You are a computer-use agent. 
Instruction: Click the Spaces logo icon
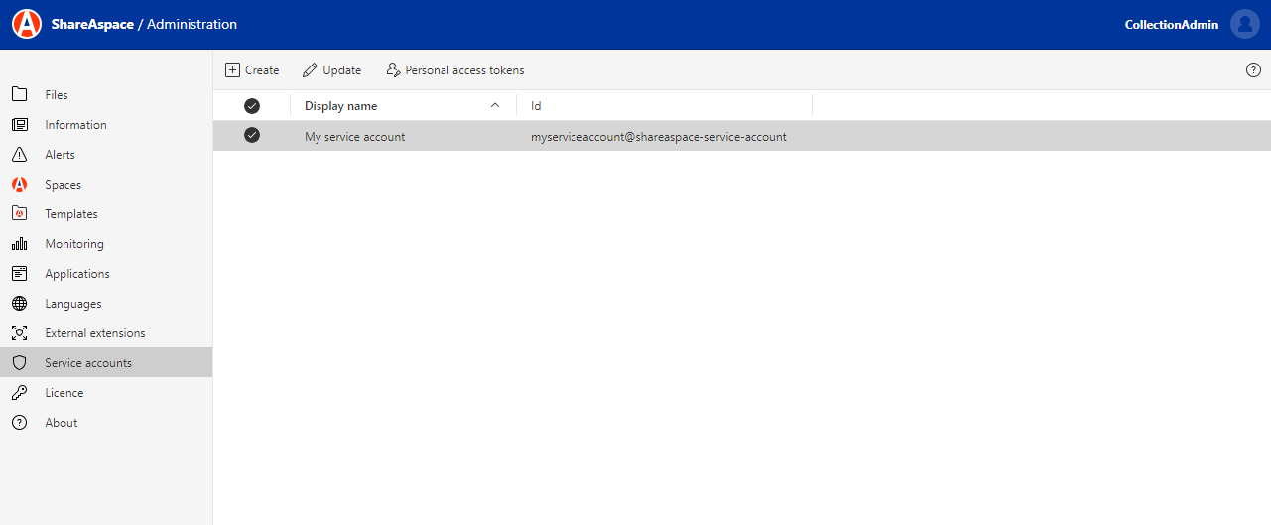click(x=19, y=185)
